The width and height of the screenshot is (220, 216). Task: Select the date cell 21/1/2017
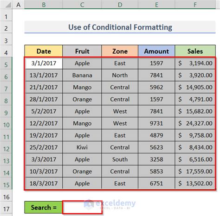coord(44,87)
